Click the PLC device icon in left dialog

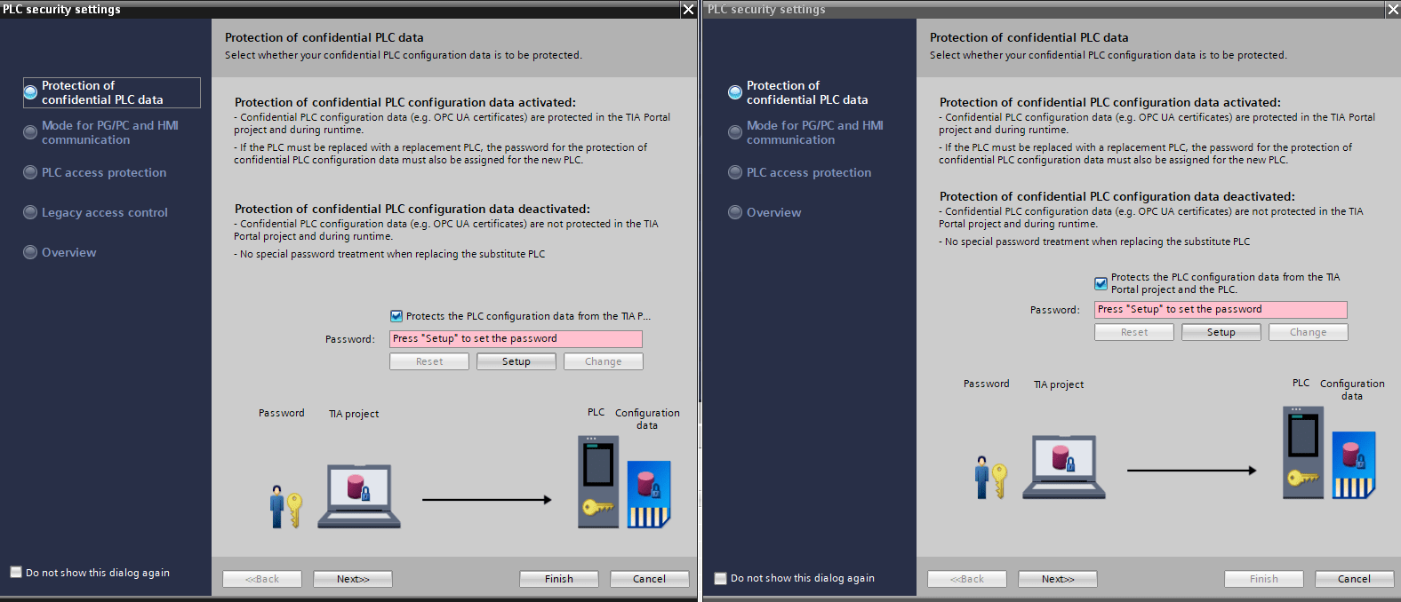click(x=597, y=481)
